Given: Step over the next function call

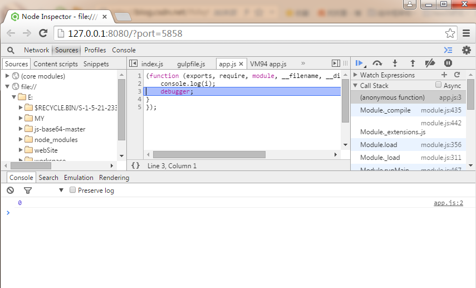Looking at the screenshot, I should point(377,64).
